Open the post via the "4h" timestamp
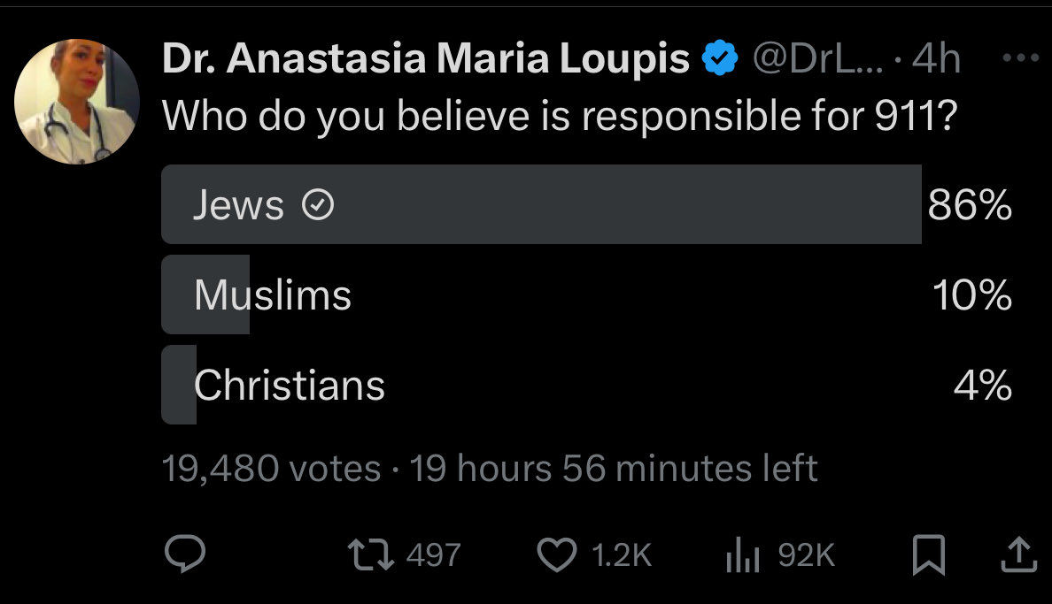Viewport: 1052px width, 604px height. point(936,60)
